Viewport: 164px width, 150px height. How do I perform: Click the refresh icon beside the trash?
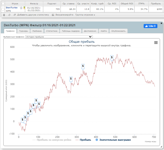pos(9,15)
